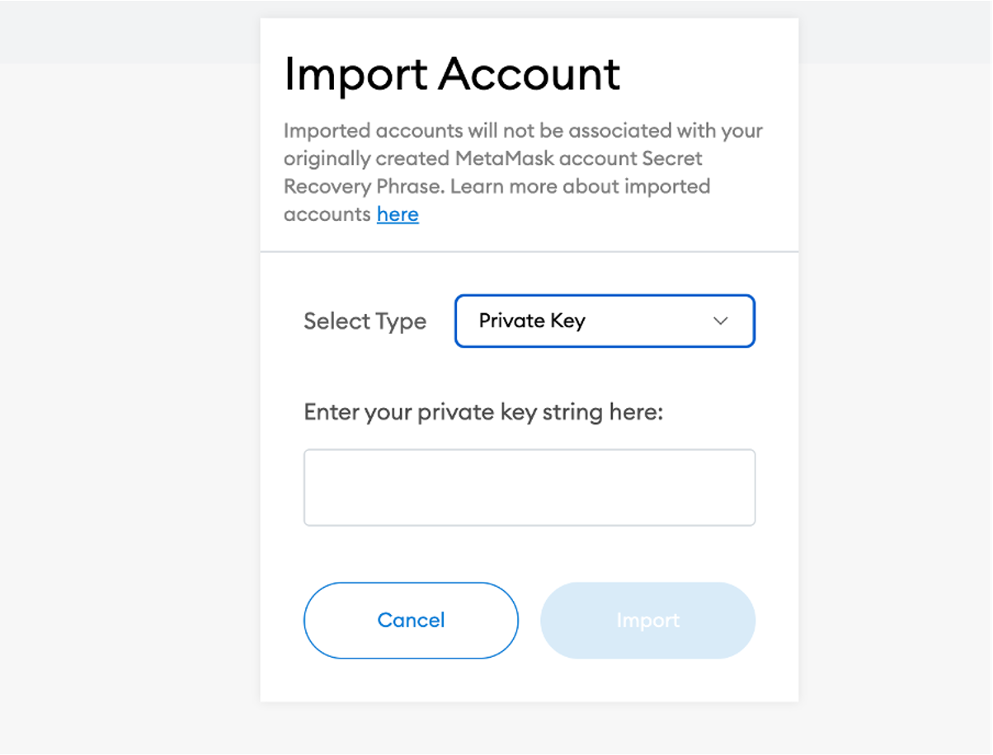Viewport: 993px width, 755px height.
Task: Click the "Import Account" heading
Action: click(x=452, y=73)
